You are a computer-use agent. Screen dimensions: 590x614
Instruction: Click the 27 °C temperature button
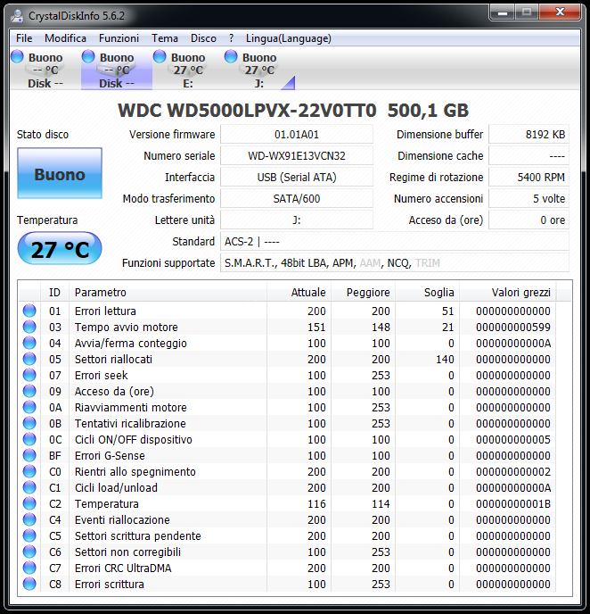(x=60, y=248)
